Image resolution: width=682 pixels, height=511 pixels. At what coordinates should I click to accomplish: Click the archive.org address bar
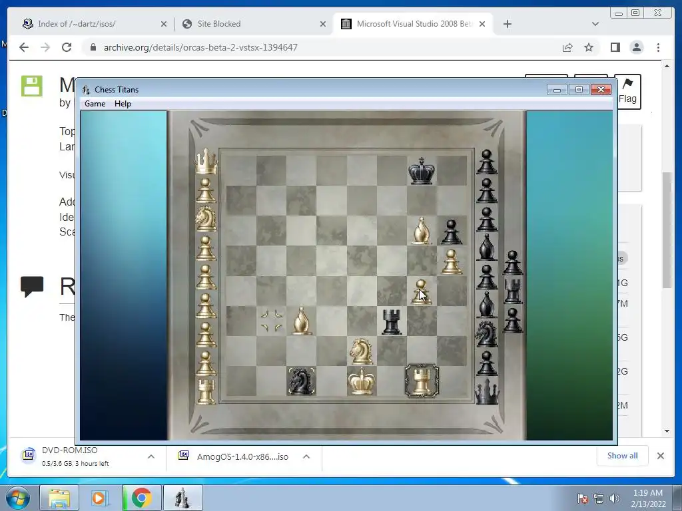pos(322,47)
